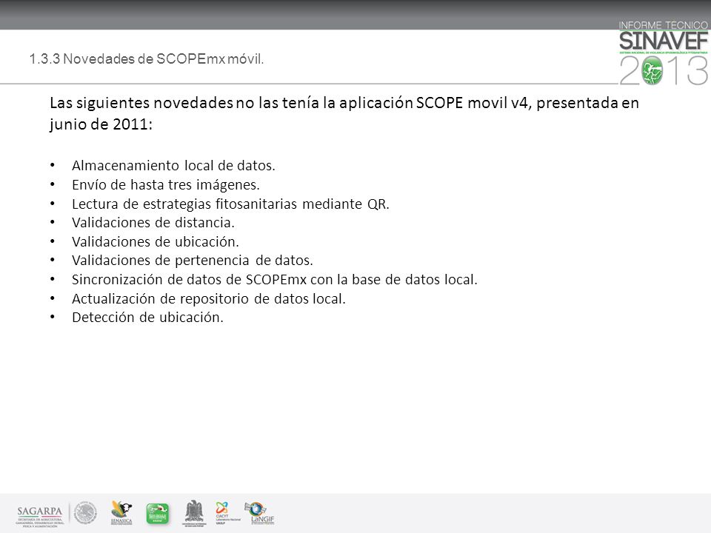711x533 pixels.
Task: Select bullet 'Lectura de estrategias fitosanitarias mediante QR.'
Action: click(x=231, y=204)
